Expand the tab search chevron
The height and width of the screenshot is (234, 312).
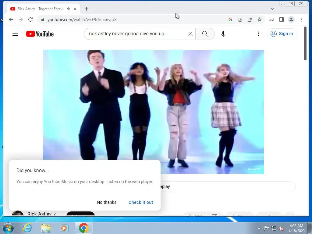coord(272,9)
